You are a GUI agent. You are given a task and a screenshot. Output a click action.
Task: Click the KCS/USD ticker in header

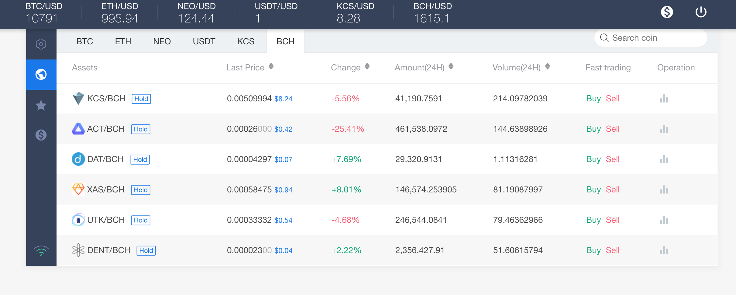[355, 13]
